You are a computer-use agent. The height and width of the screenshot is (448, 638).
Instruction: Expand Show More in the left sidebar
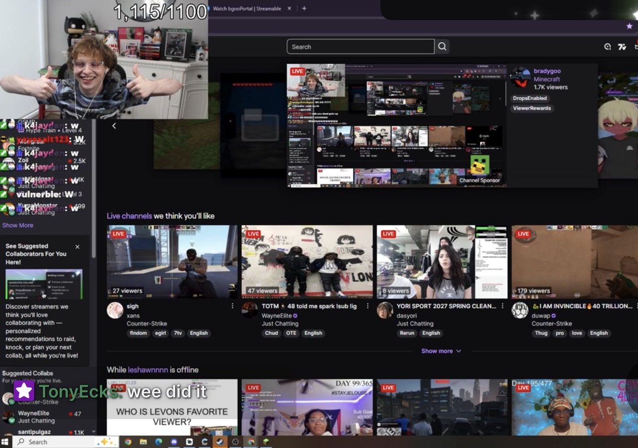(x=18, y=225)
